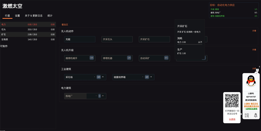Collapse the 无人机动作 section via 折叠

click(x=254, y=31)
